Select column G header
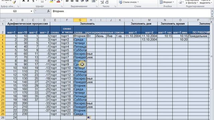Viewport: 214px width, 120px height. (x=80, y=20)
